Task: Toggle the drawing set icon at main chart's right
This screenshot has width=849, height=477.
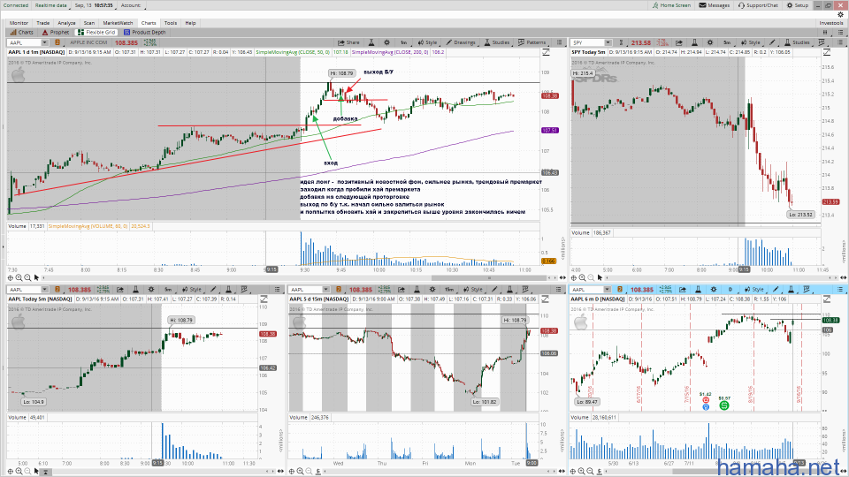Action: pos(546,52)
